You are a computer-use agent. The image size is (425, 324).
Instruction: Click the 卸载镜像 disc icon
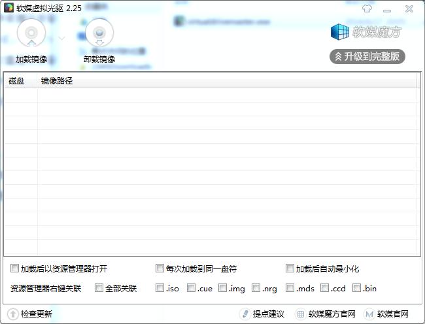(x=99, y=33)
